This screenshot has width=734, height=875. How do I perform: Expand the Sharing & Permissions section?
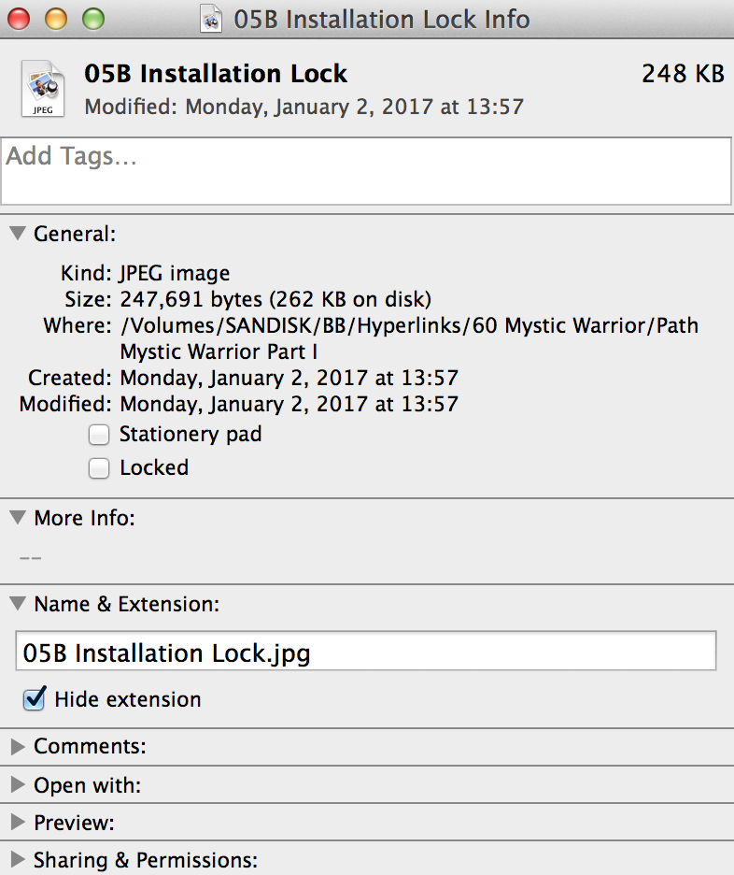point(18,859)
